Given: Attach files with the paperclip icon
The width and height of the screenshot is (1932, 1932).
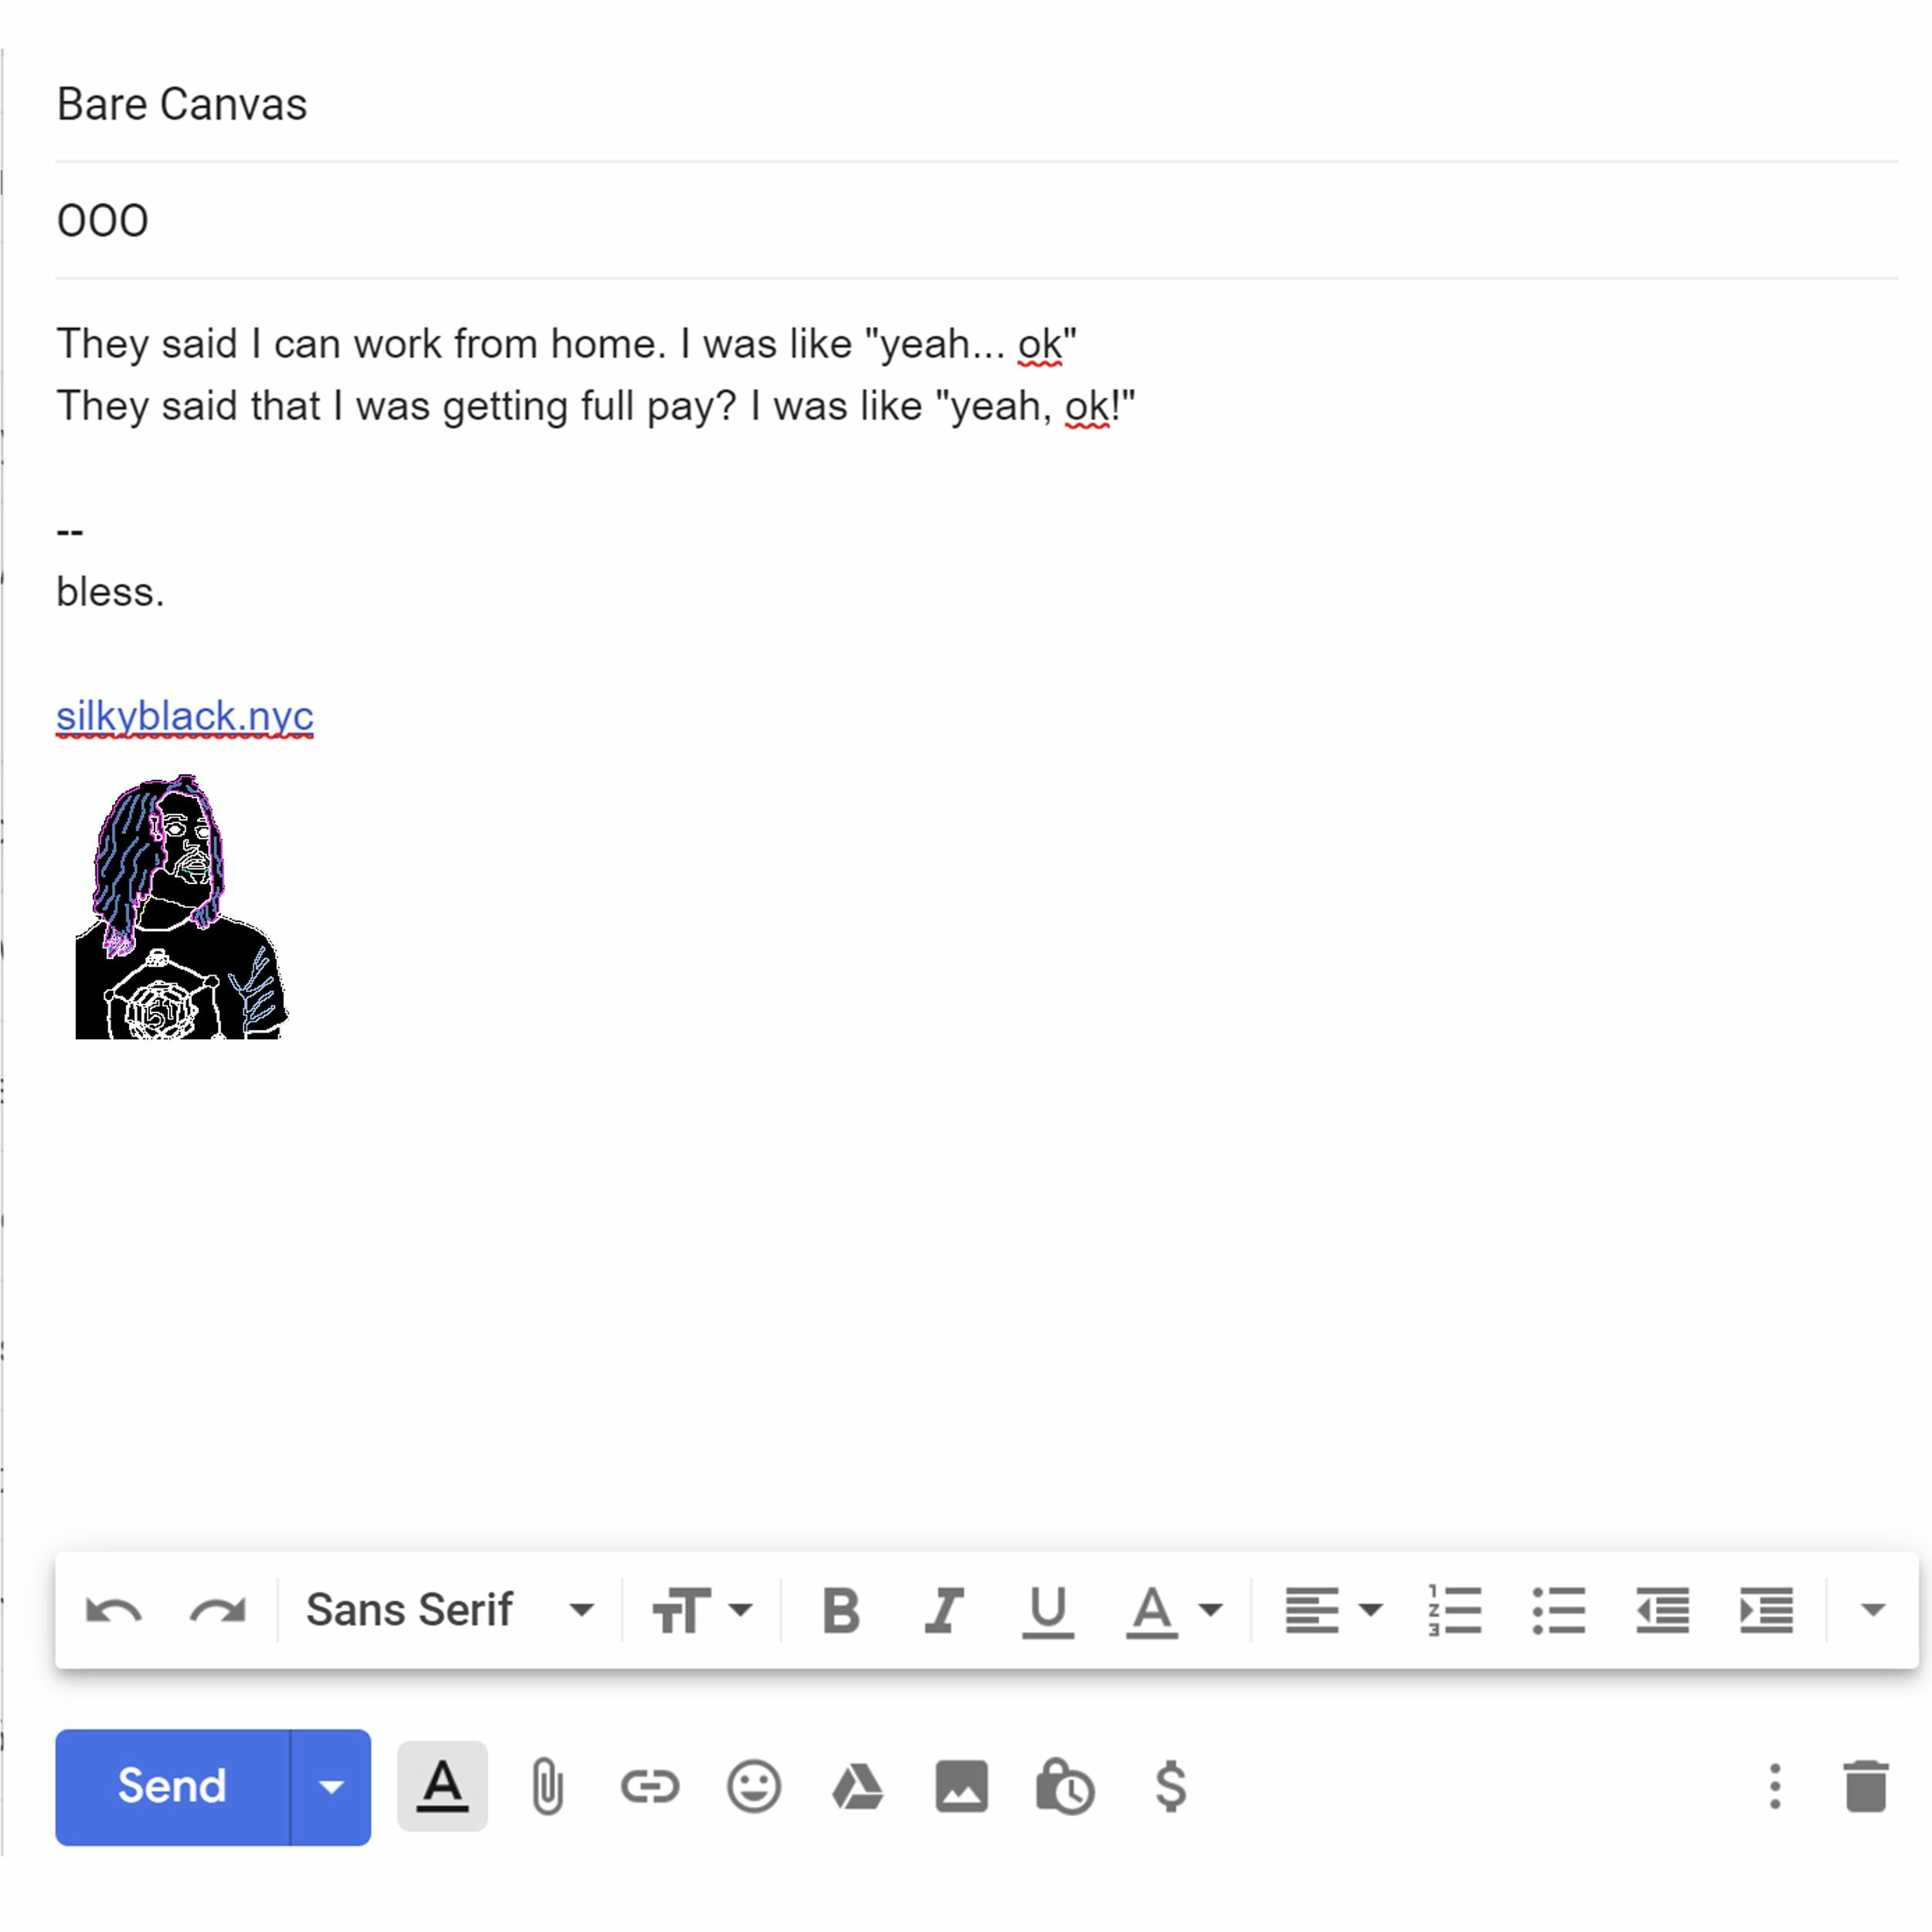Looking at the screenshot, I should 547,1787.
